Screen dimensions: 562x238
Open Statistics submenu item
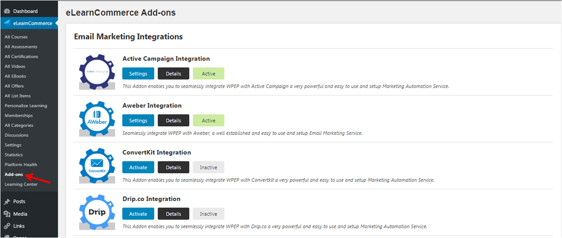(x=14, y=155)
